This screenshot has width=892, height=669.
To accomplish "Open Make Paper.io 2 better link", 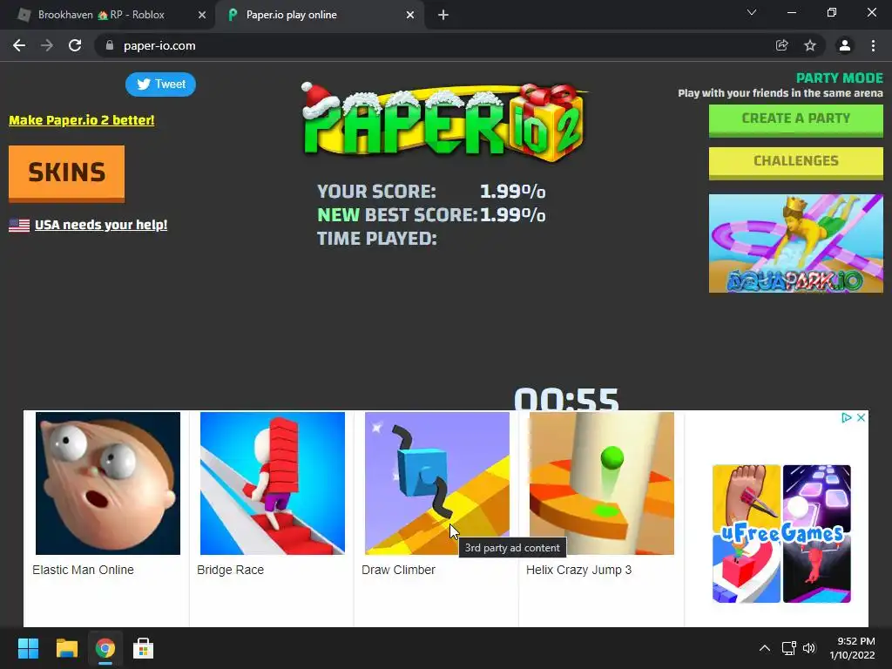I will (x=81, y=120).
